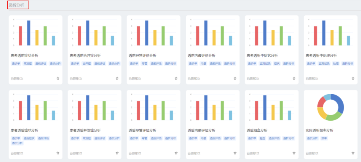
Task: Click 凝血 tag on 透后凝血分析 card
Action: [262, 138]
